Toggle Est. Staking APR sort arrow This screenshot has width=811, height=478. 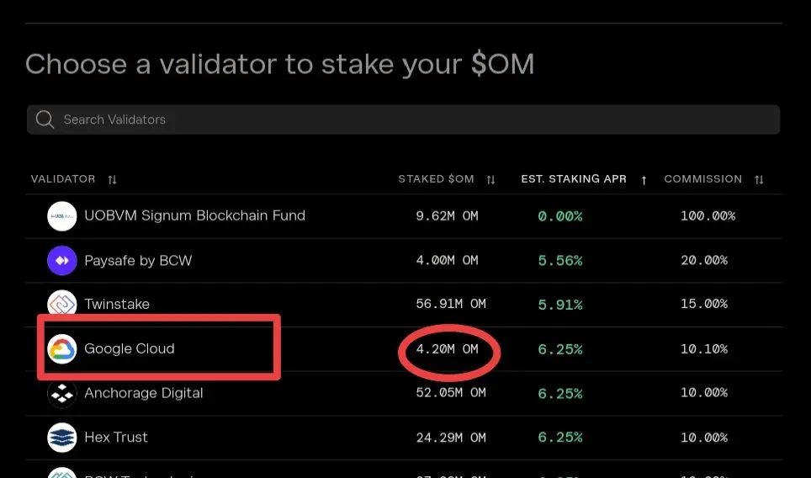pyautogui.click(x=644, y=180)
